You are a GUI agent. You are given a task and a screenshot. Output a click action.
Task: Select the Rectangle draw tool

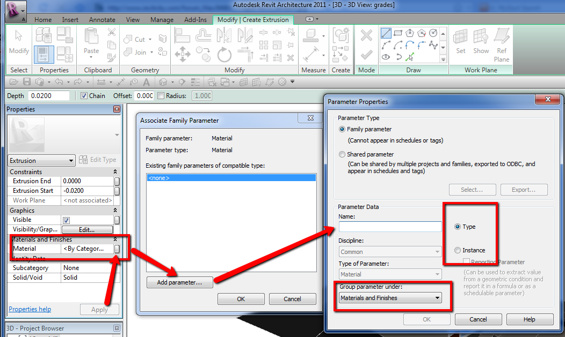tap(398, 33)
